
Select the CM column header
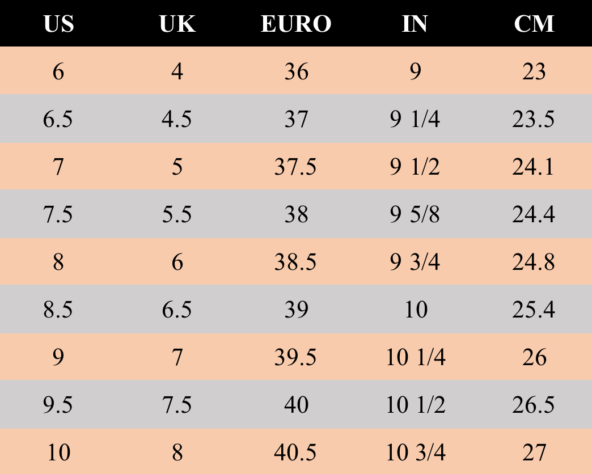point(534,24)
